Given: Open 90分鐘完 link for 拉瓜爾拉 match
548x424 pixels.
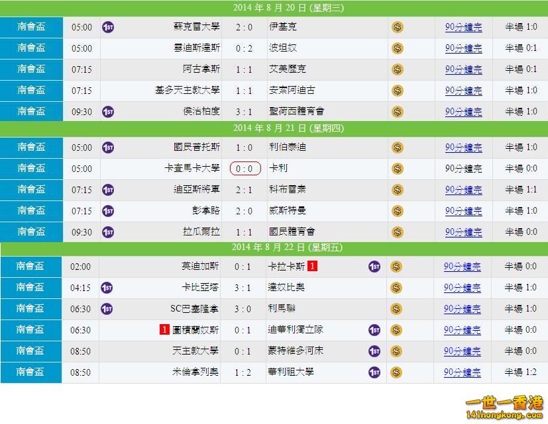Looking at the screenshot, I should pyautogui.click(x=463, y=232).
